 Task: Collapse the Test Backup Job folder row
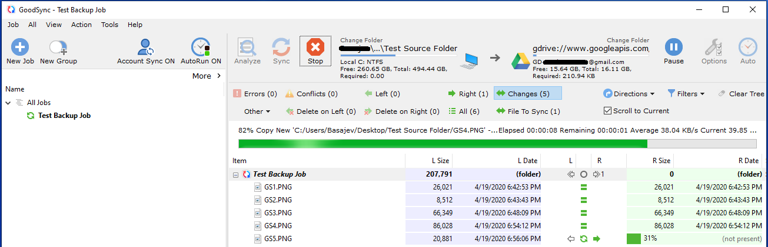click(x=235, y=174)
